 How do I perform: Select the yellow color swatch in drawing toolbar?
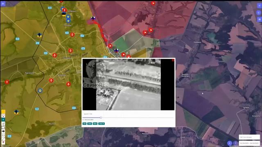(x=3, y=111)
